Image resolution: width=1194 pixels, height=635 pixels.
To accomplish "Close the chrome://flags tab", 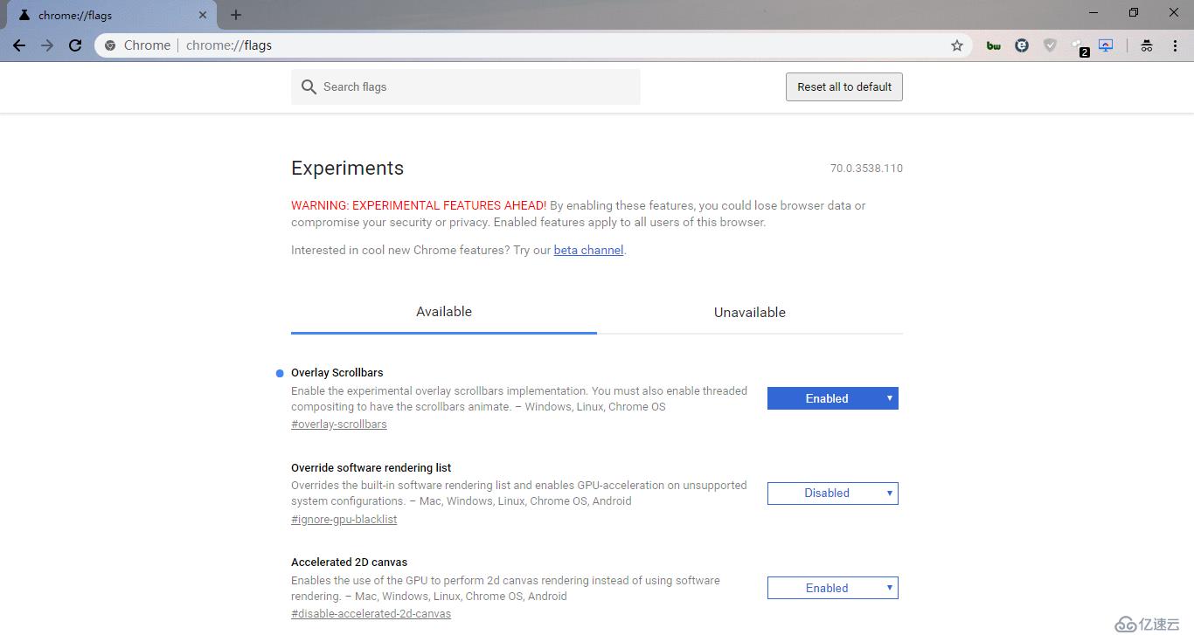I will (203, 15).
